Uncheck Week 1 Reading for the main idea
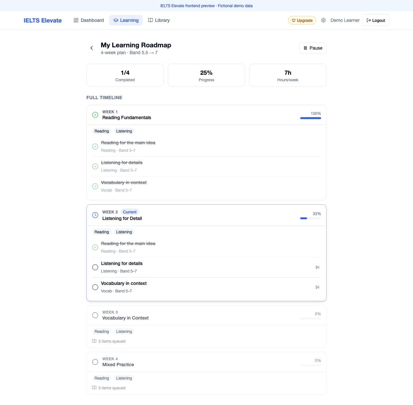The image size is (413, 405). click(x=95, y=147)
